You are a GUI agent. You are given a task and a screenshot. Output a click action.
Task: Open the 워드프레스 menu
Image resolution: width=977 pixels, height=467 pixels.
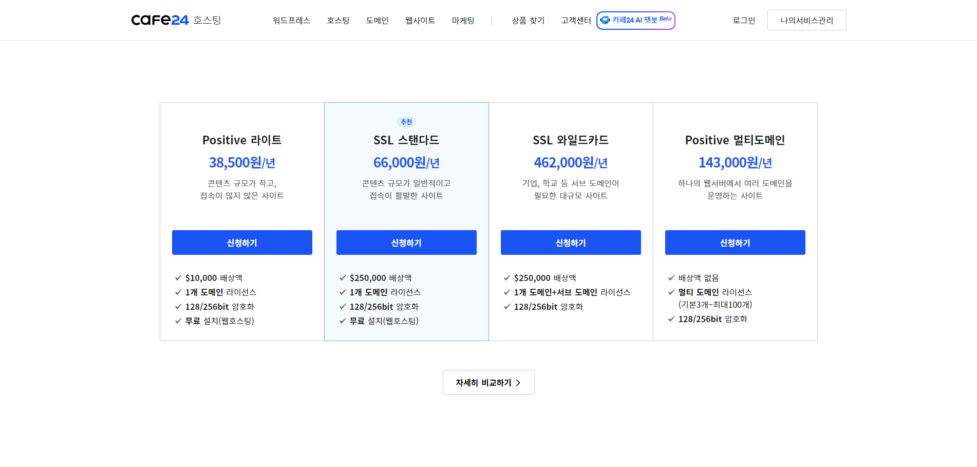(x=291, y=20)
